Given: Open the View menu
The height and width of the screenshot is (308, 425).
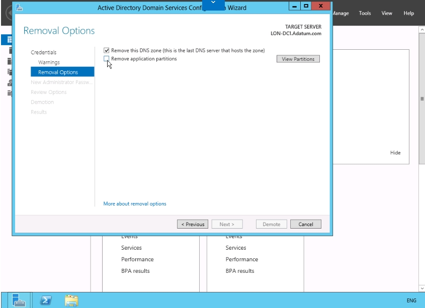Looking at the screenshot, I should pyautogui.click(x=387, y=13).
